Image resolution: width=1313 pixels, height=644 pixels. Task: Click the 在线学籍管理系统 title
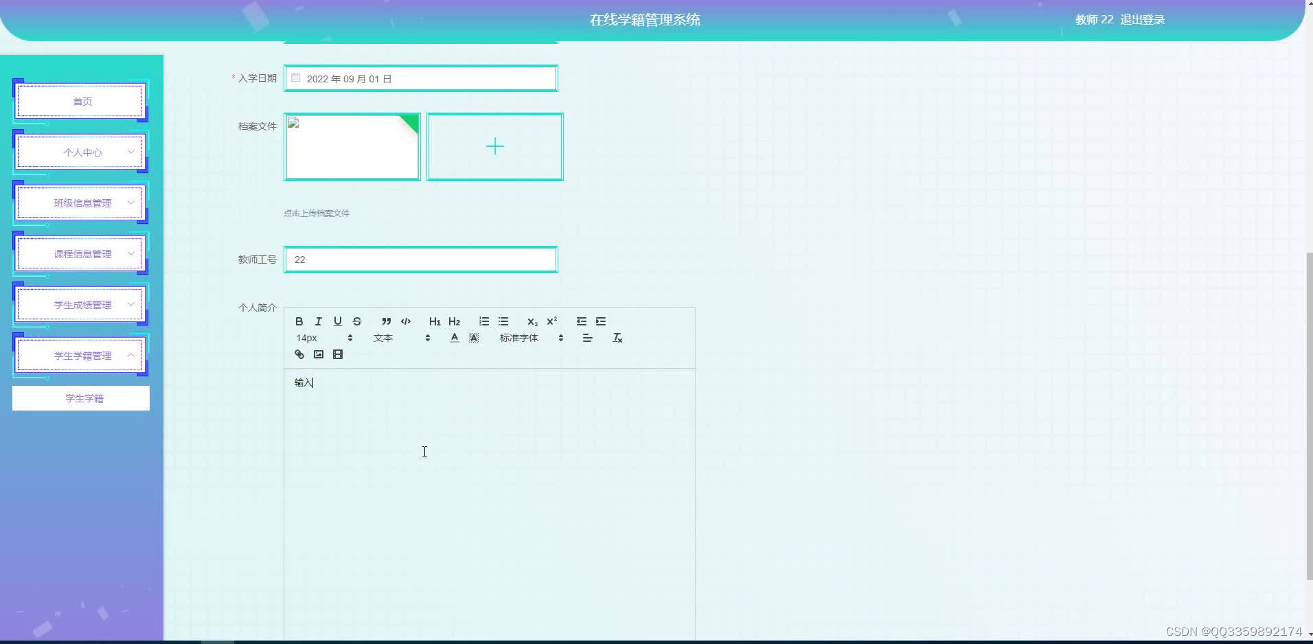pyautogui.click(x=645, y=20)
